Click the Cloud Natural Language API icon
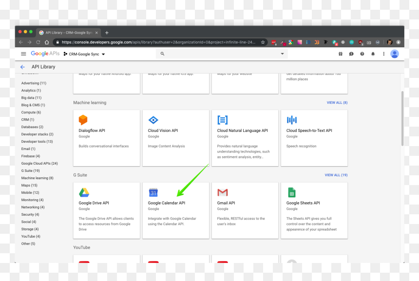419x281 pixels. pos(222,120)
